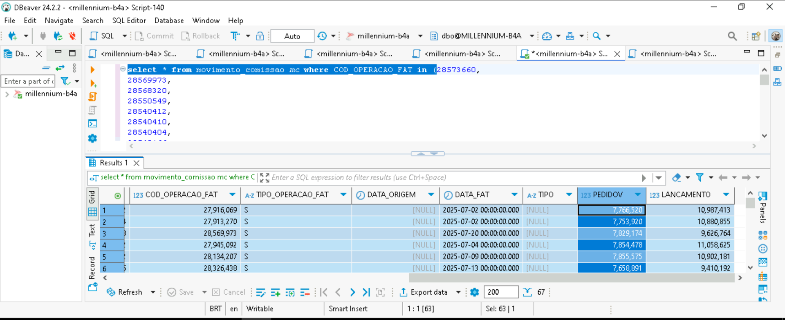Click the New connection plug icon
785x320 pixels.
(x=13, y=36)
